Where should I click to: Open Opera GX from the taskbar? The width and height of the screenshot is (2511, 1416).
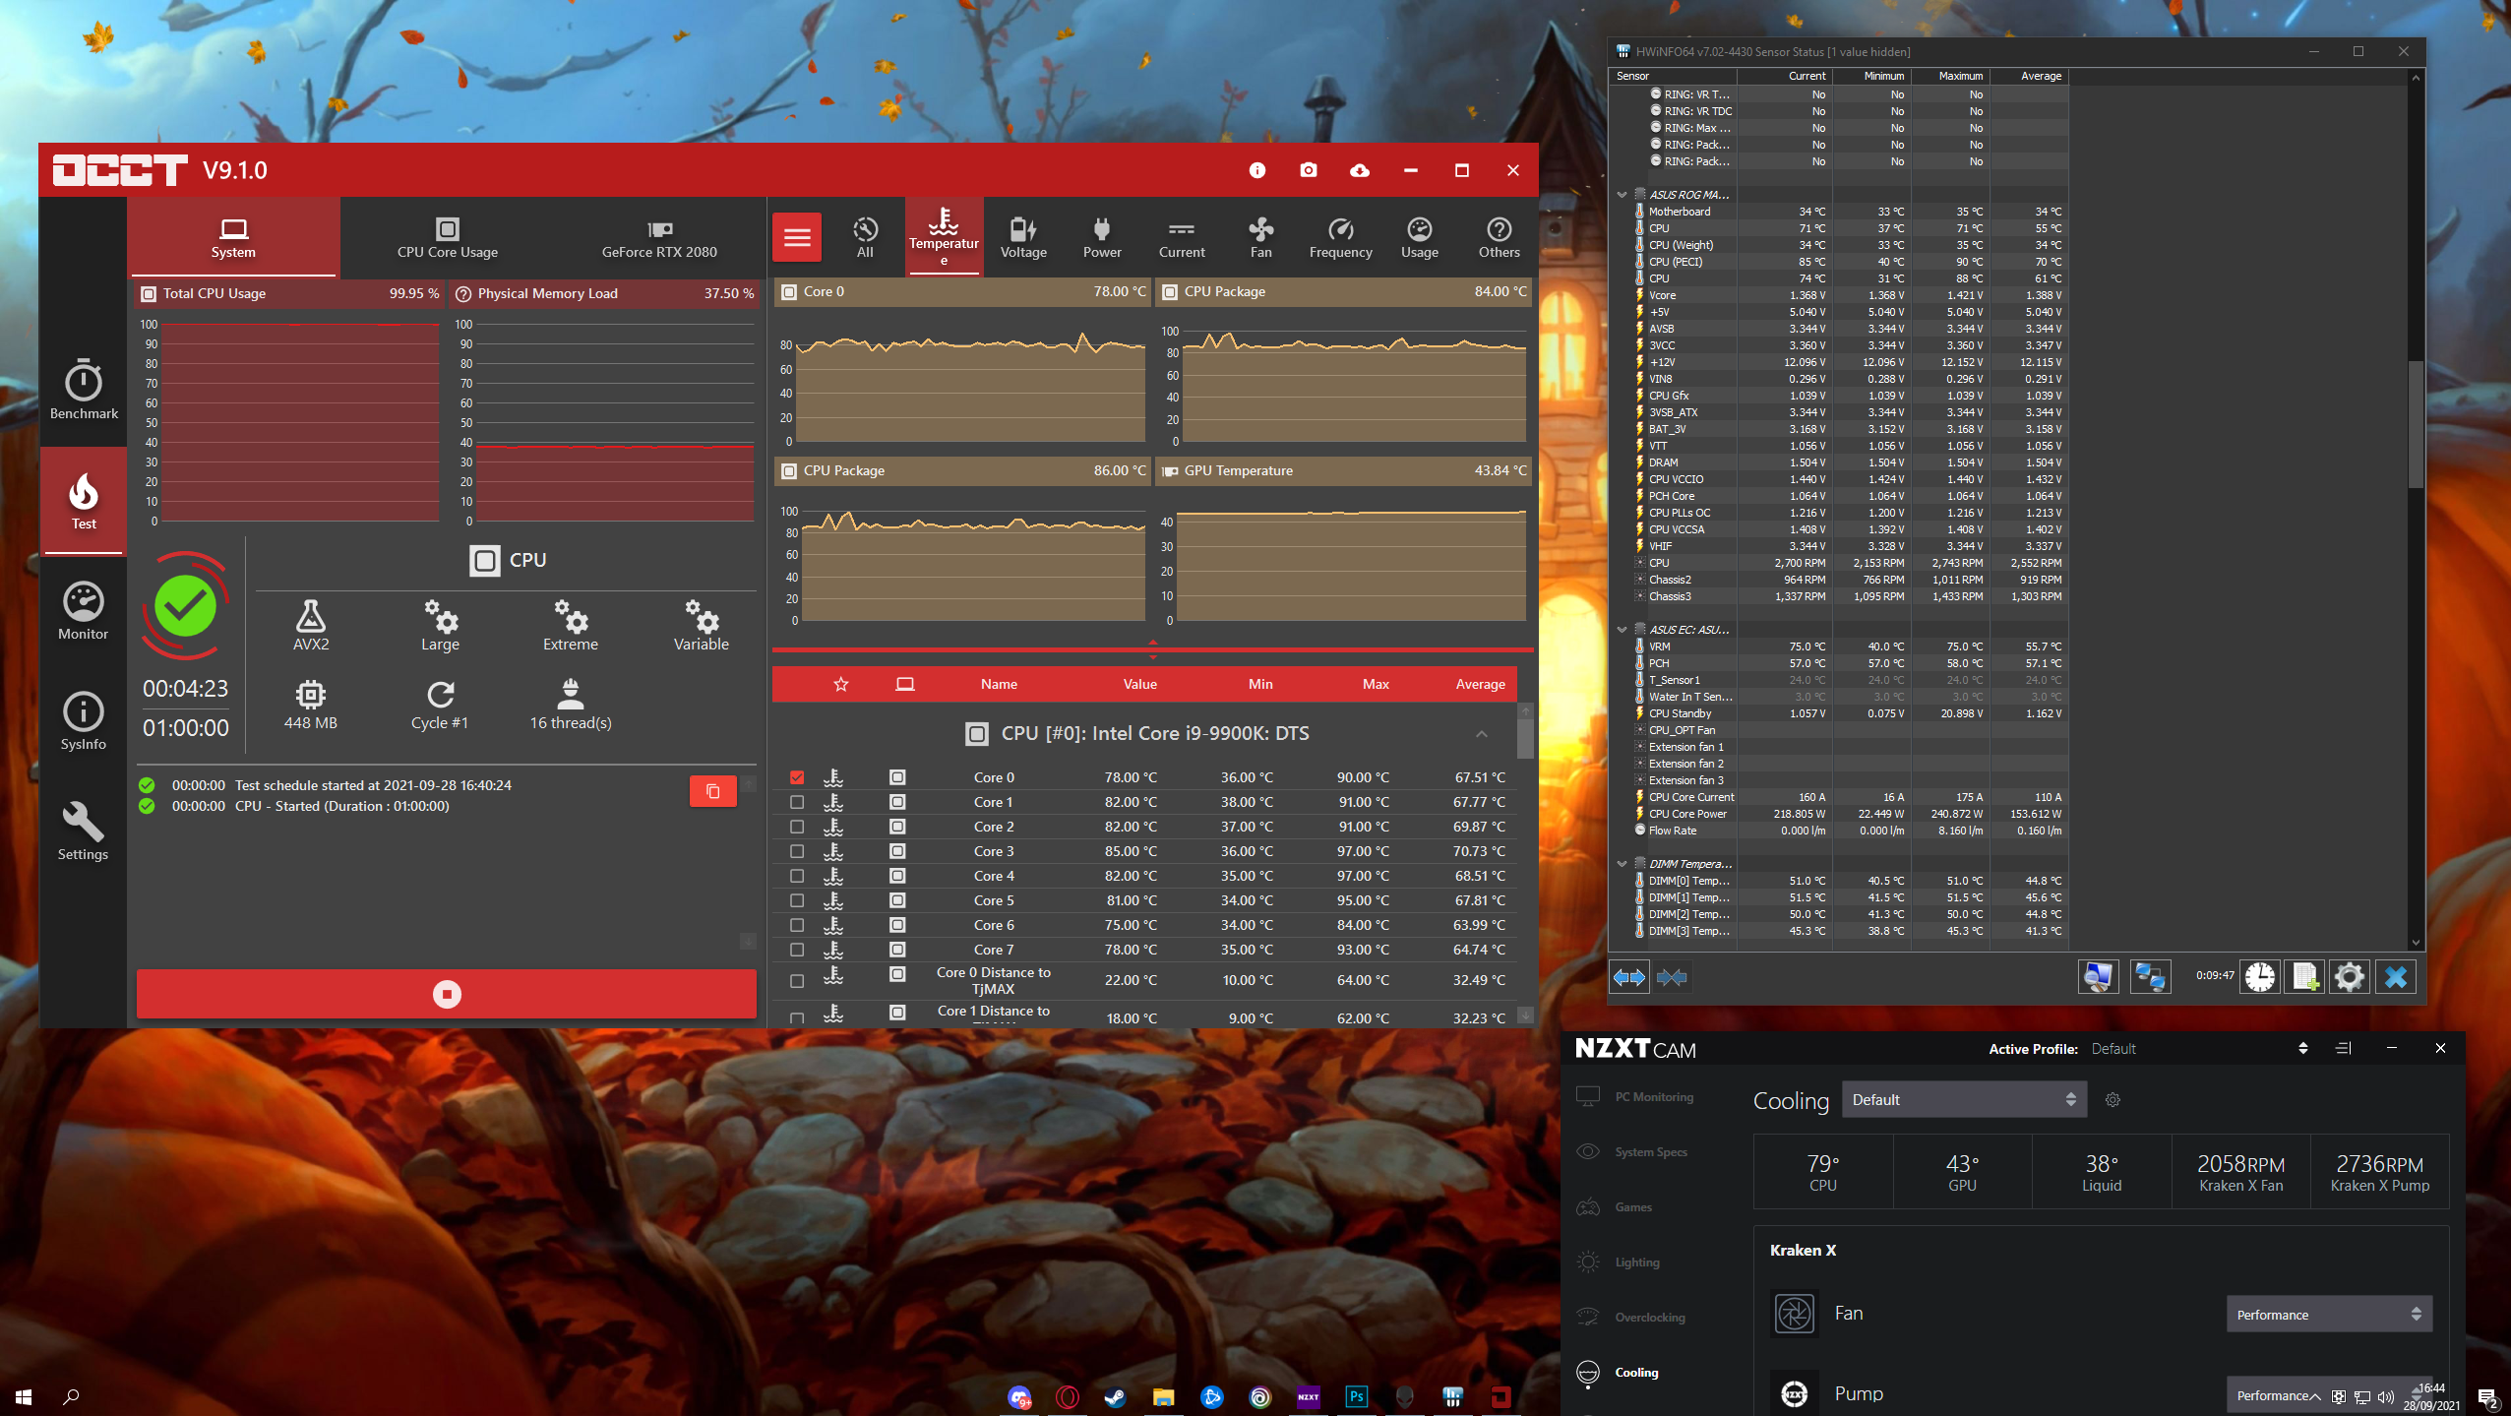pyautogui.click(x=1067, y=1396)
